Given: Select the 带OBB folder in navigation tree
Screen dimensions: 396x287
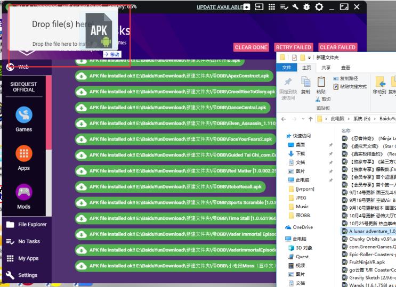Looking at the screenshot, I should click(299, 216).
